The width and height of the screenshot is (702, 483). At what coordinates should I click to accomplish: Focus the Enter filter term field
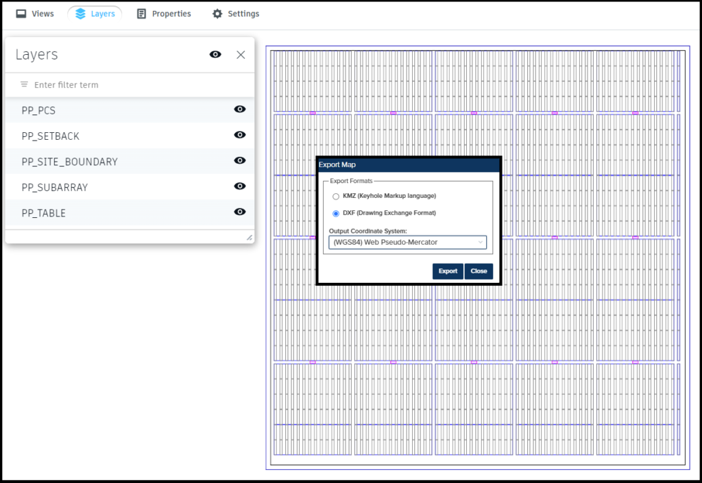pyautogui.click(x=130, y=85)
